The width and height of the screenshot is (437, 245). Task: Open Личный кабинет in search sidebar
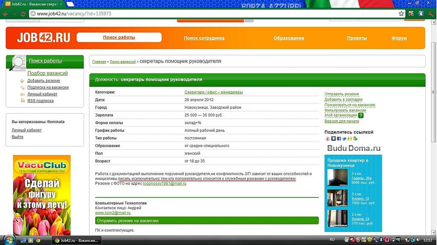click(x=42, y=94)
